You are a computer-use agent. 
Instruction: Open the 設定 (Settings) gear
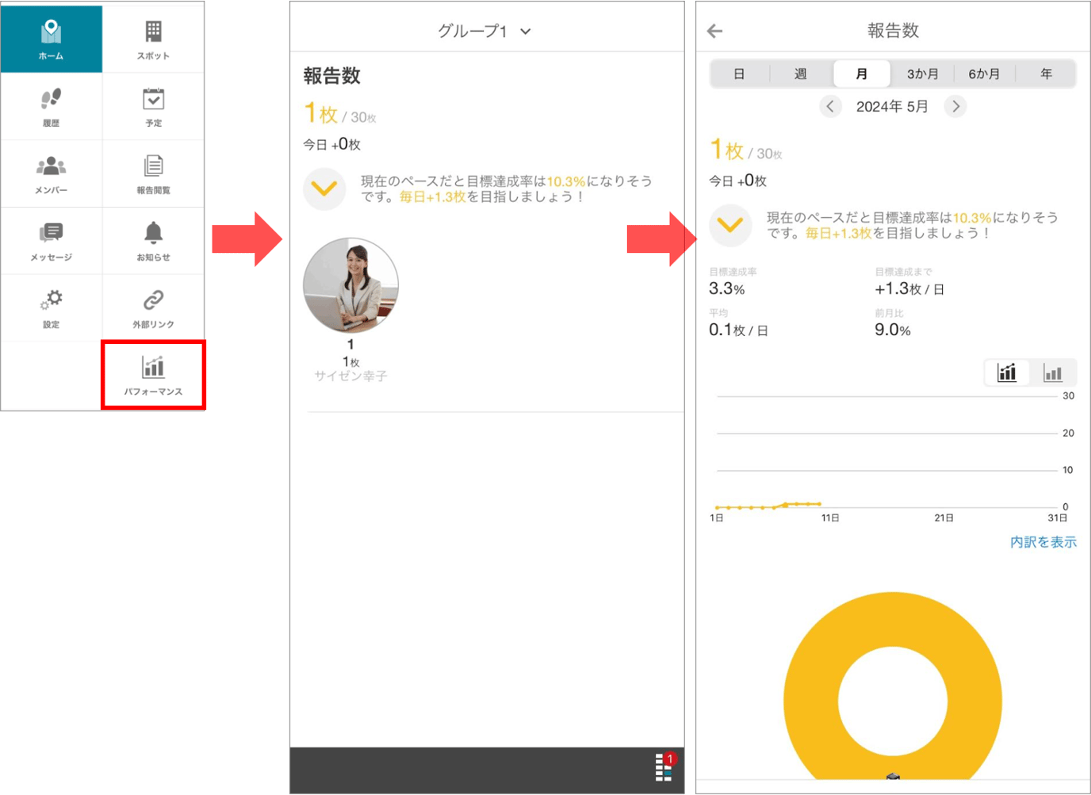[x=52, y=308]
